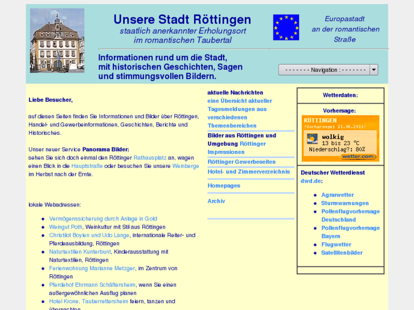Screen dimensions: 414x310
Task: Open the Navigation dropdown menu
Action: (x=328, y=70)
